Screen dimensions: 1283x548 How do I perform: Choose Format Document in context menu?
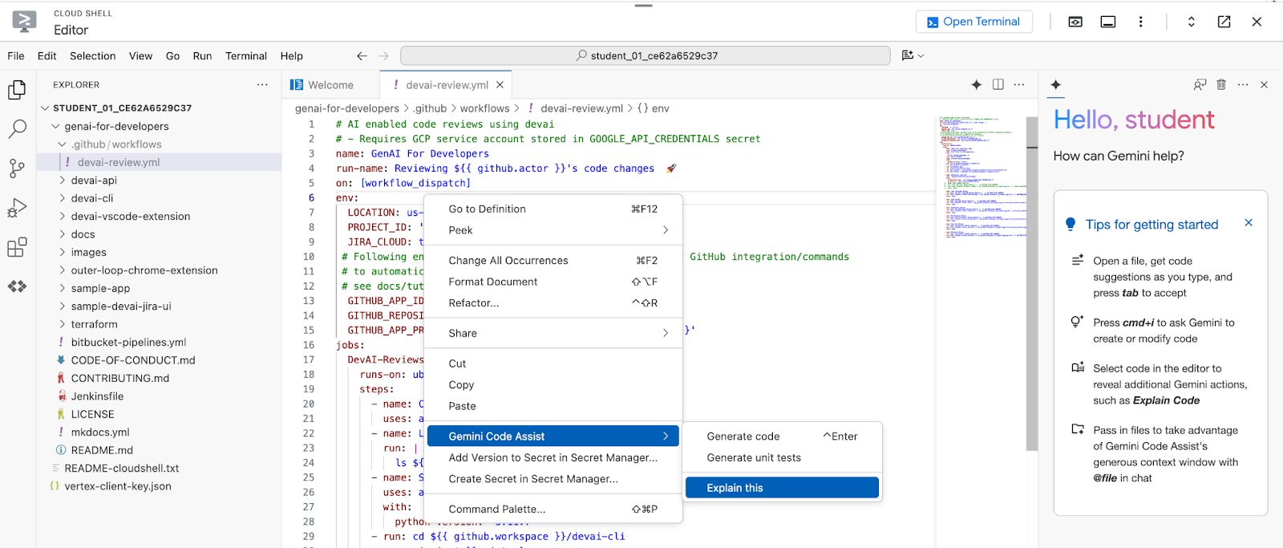click(x=493, y=282)
